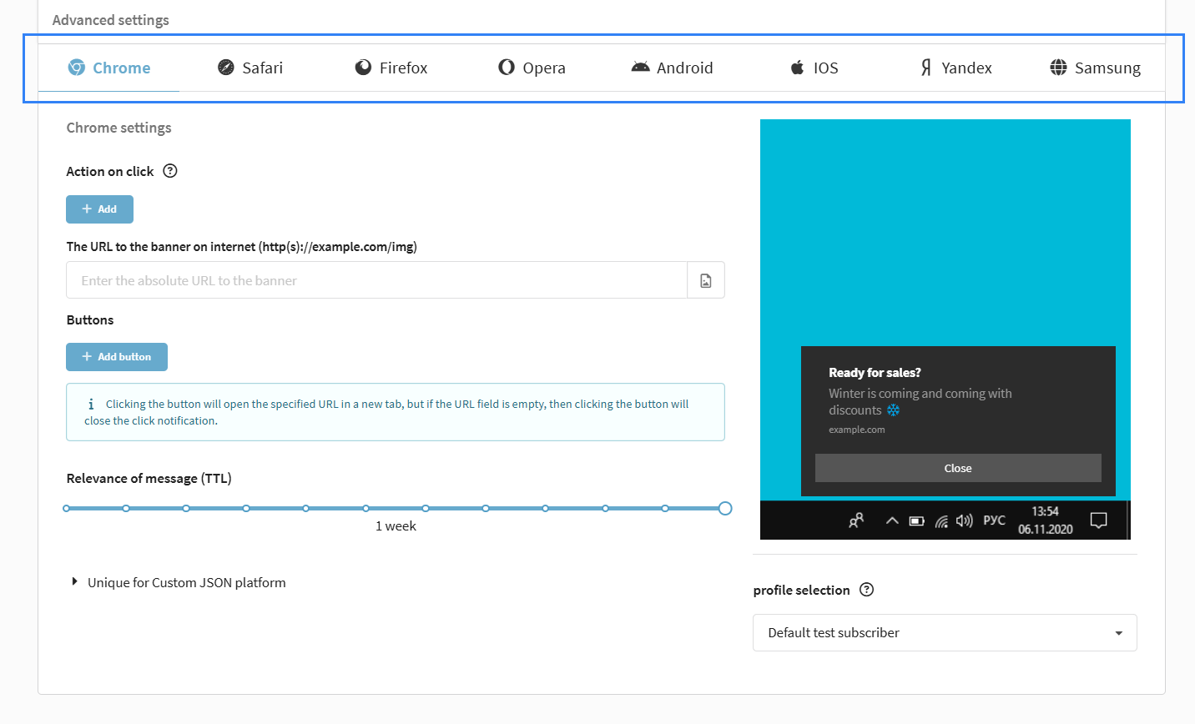This screenshot has width=1195, height=724.
Task: Add an action on click
Action: (99, 209)
